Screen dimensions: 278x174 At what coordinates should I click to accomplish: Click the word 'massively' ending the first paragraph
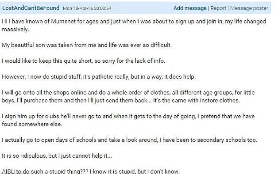(15, 29)
